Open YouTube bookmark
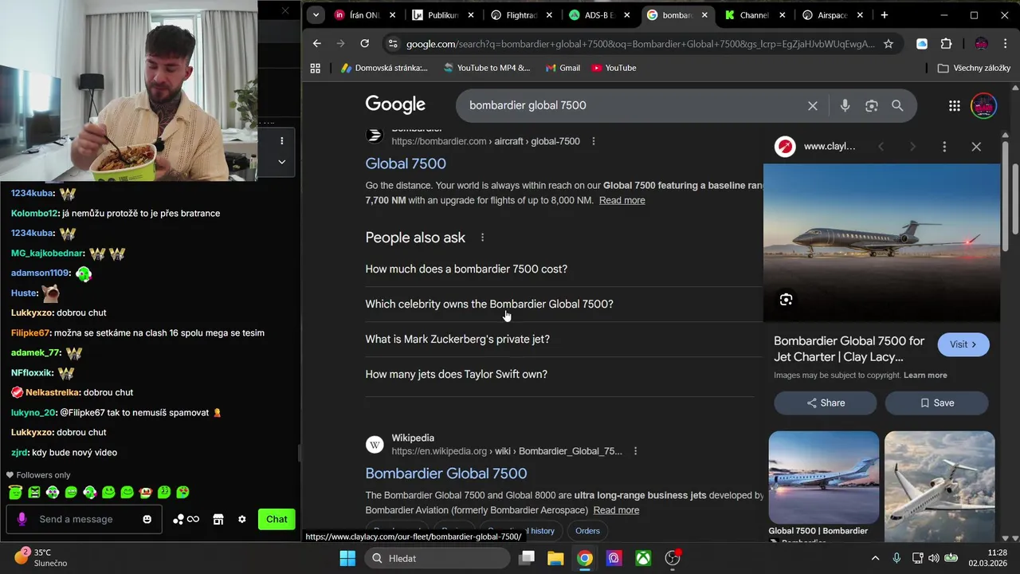The height and width of the screenshot is (574, 1020). click(614, 68)
